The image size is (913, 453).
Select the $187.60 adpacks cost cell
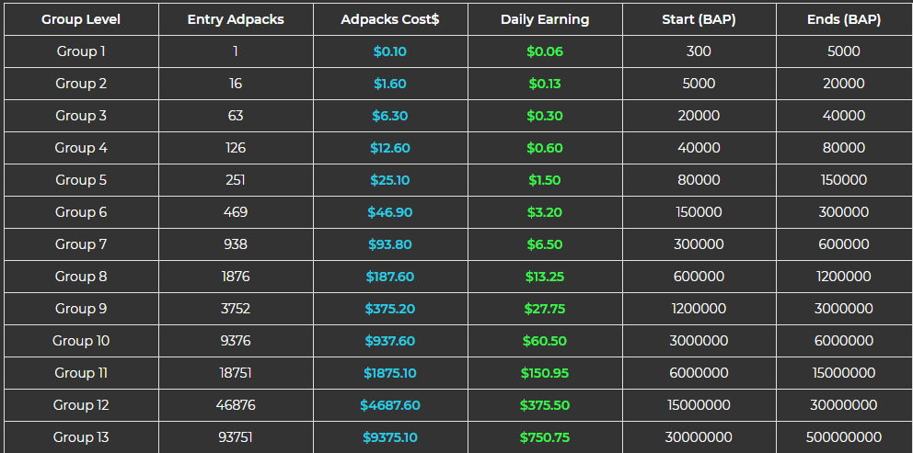pos(390,277)
